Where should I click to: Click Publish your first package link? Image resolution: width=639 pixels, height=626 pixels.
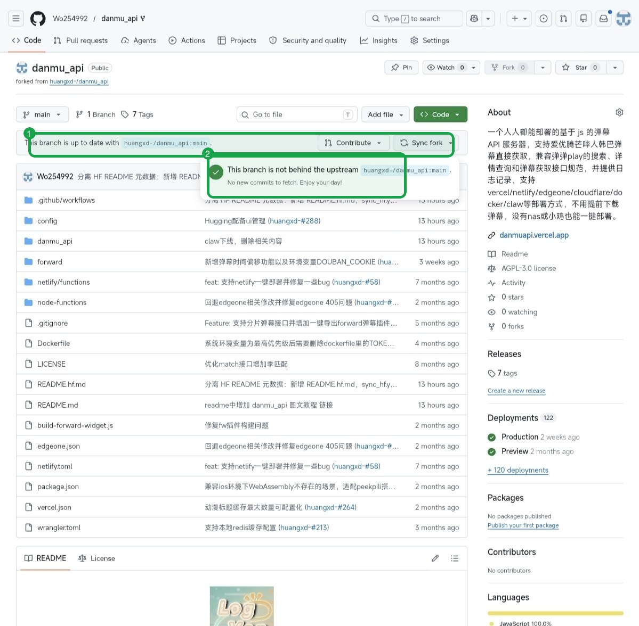click(523, 525)
